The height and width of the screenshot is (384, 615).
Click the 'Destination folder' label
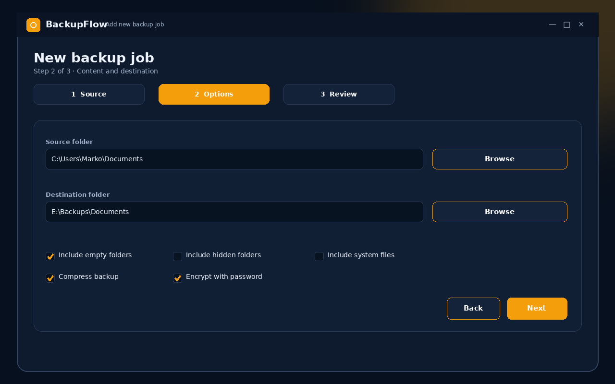pos(77,195)
